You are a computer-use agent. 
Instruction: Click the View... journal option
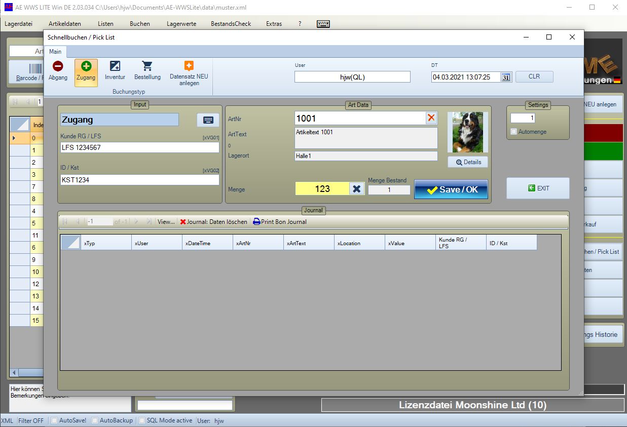pos(166,221)
